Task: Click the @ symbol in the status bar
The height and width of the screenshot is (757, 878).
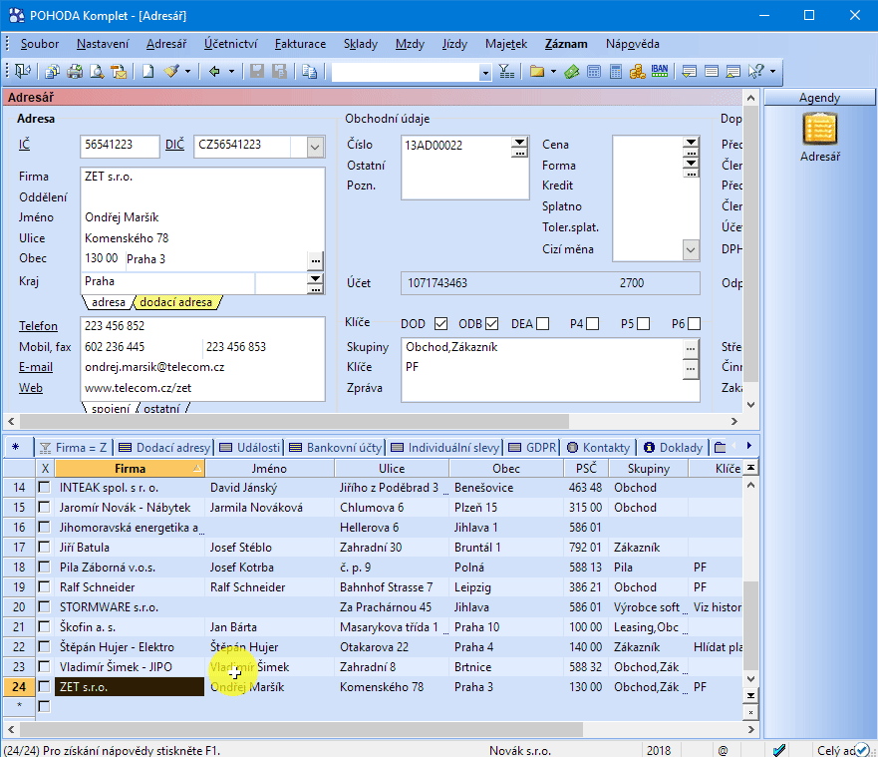Action: (723, 750)
